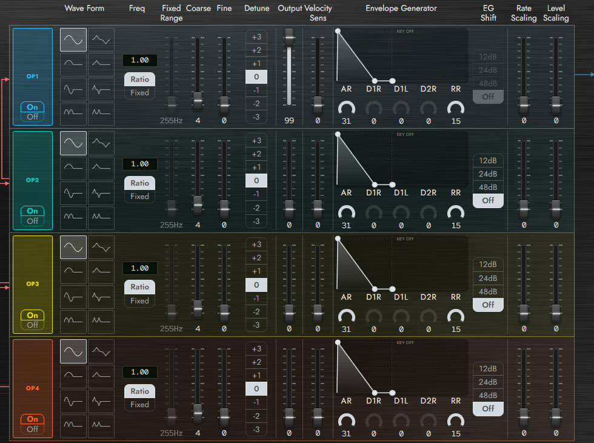This screenshot has width=594, height=443.
Task: Select OP1's pointed single-cycle pulse waveform
Action: (x=101, y=89)
